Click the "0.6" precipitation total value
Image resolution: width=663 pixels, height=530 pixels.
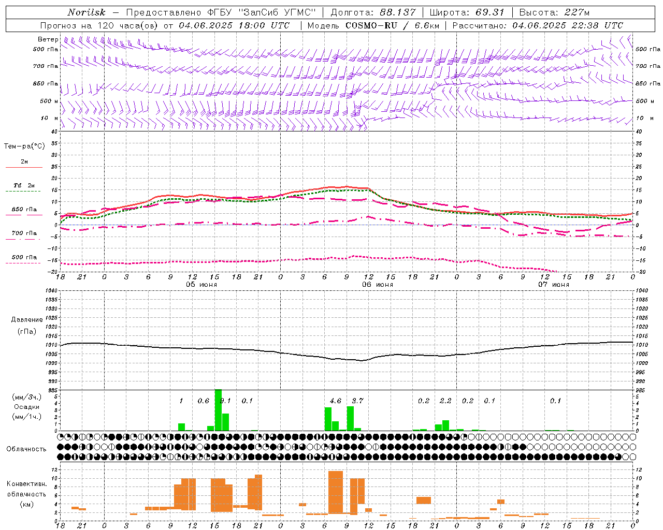click(204, 401)
